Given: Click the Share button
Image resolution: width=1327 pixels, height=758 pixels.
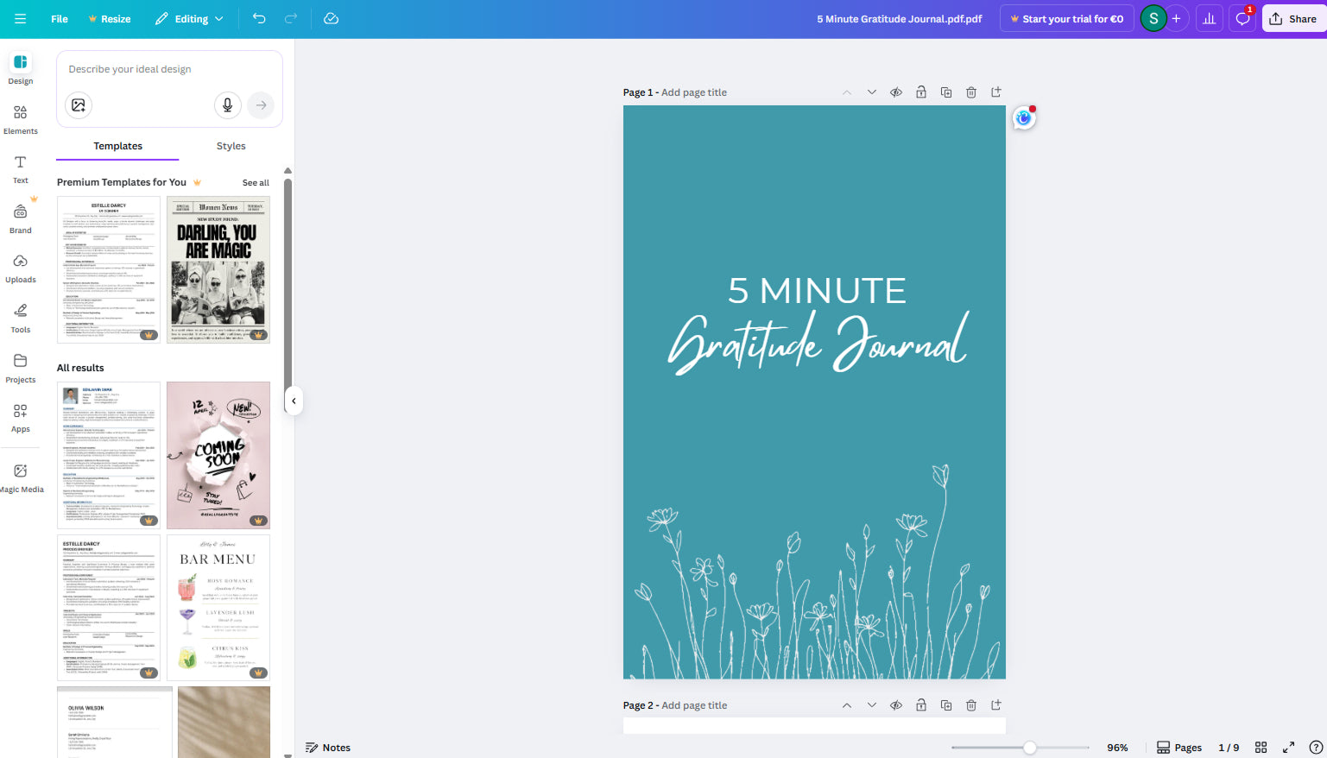Looking at the screenshot, I should point(1293,19).
